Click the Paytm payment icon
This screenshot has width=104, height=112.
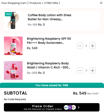66,108
